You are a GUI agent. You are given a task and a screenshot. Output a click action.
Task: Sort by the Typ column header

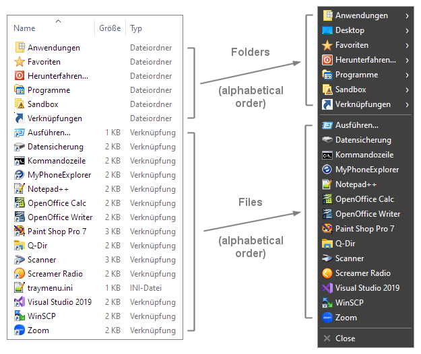(136, 28)
